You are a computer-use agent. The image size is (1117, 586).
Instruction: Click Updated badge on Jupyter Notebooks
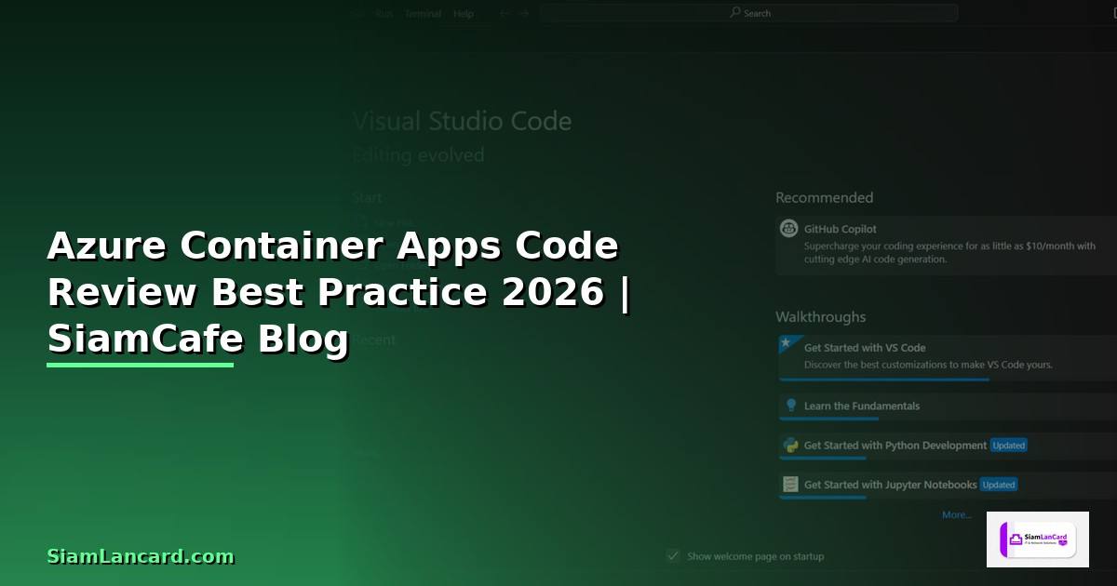[x=999, y=485]
